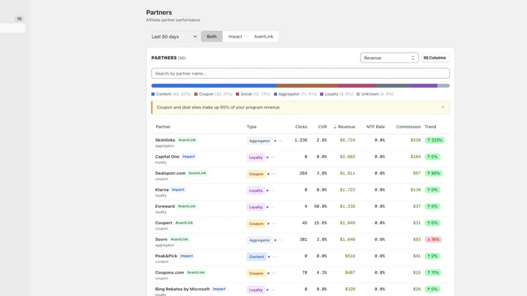Click the 16% downward trend badge for Sovrn

433,239
